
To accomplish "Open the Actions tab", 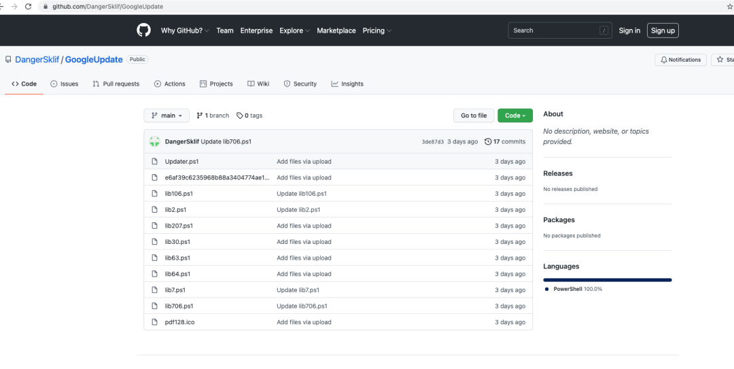I will [x=169, y=84].
